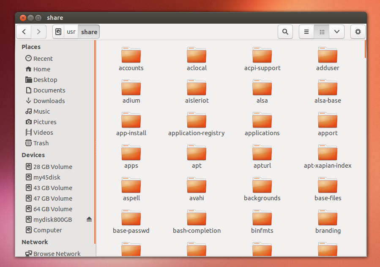Select the apt-xapian-index folder
This screenshot has height=267, width=380.
coord(328,157)
